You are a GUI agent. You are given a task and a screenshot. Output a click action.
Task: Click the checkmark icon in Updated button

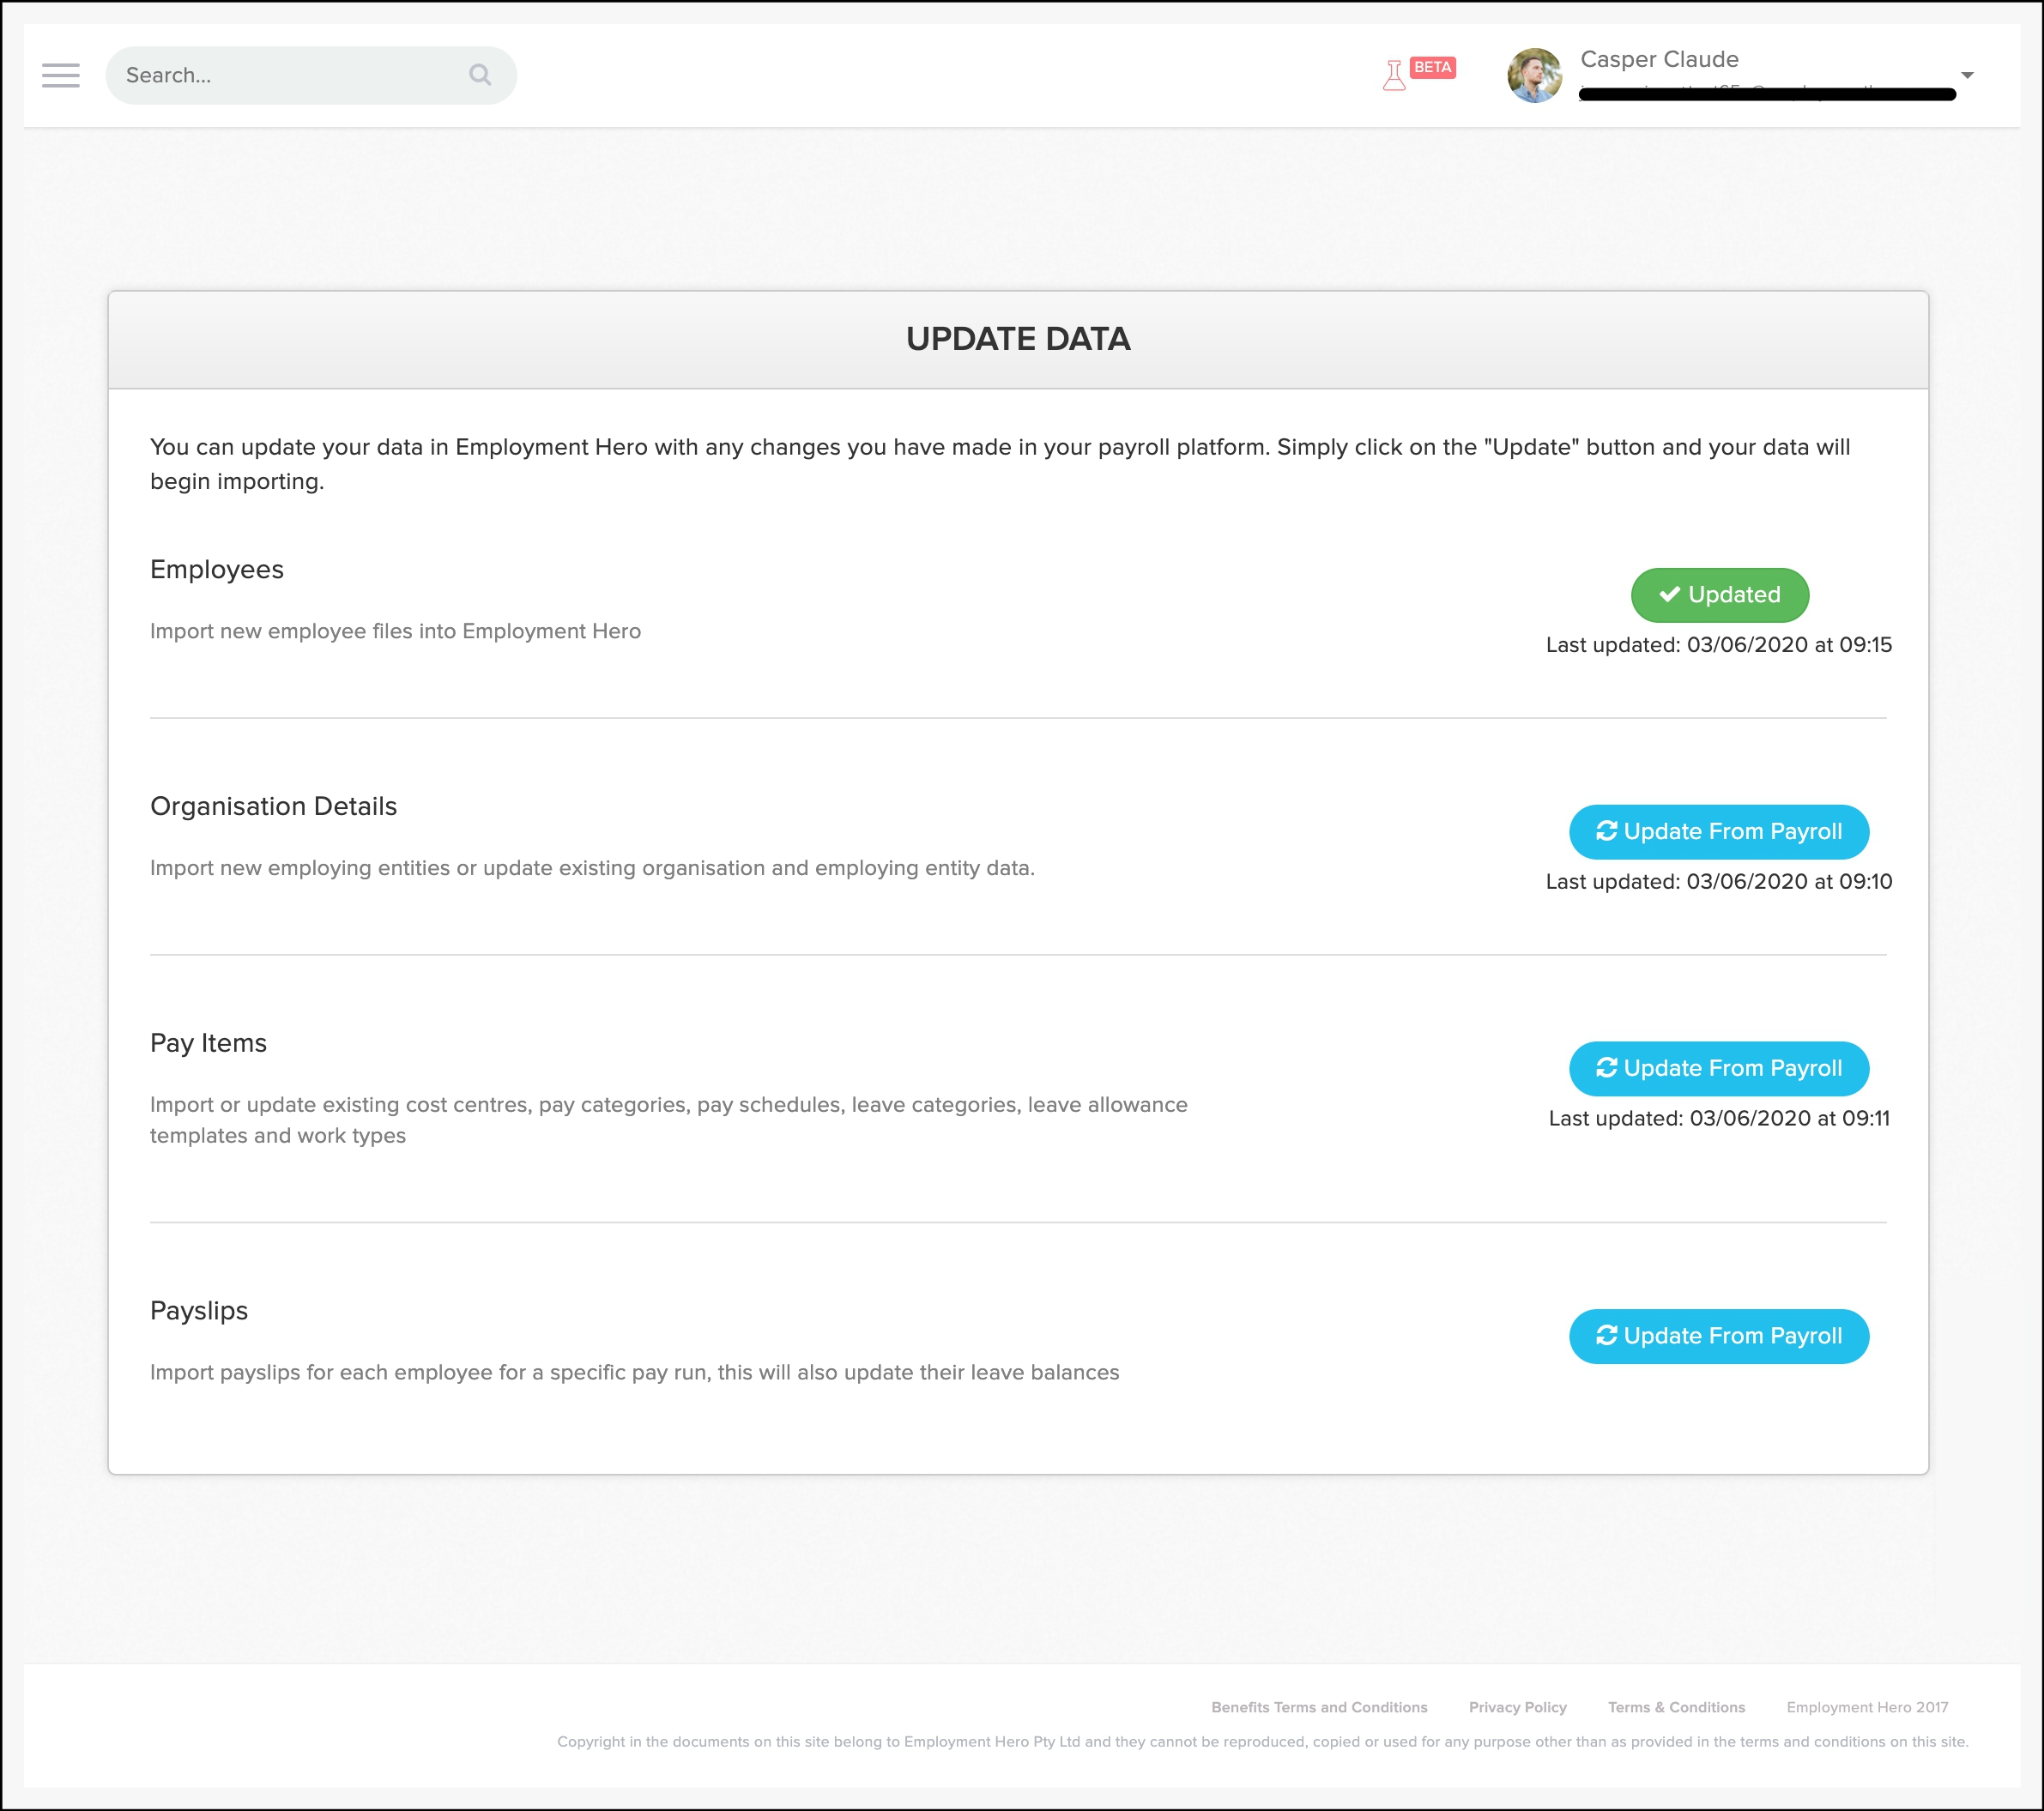pos(1669,594)
